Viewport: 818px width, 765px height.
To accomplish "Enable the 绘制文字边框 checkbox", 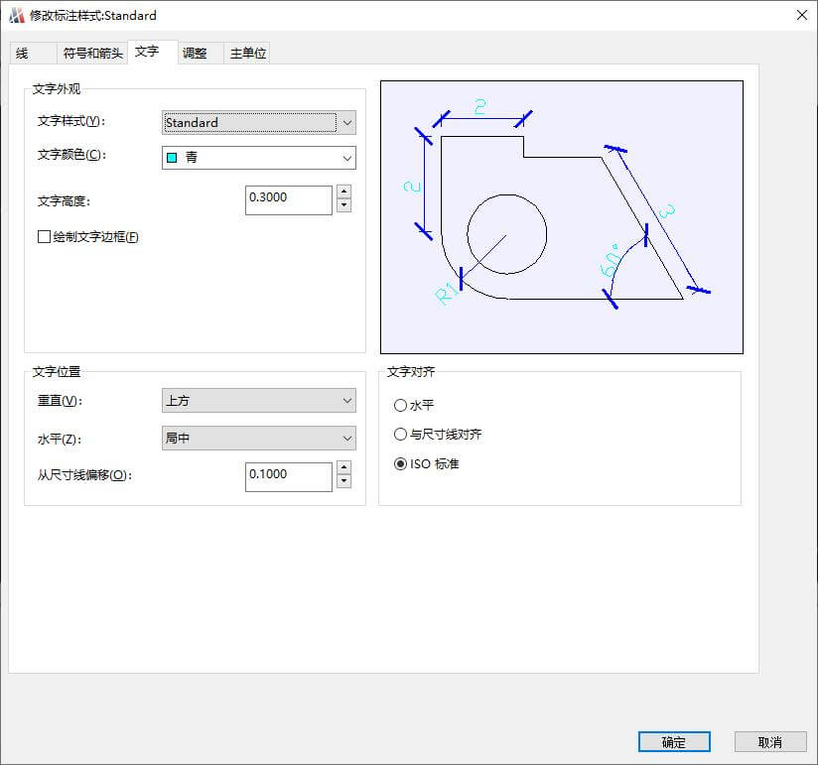I will point(44,237).
